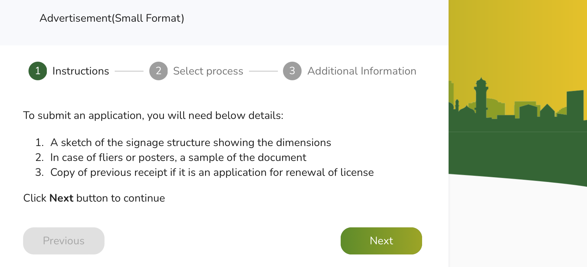This screenshot has height=267, width=587.
Task: Click the bold Next word in instructions
Action: point(61,198)
